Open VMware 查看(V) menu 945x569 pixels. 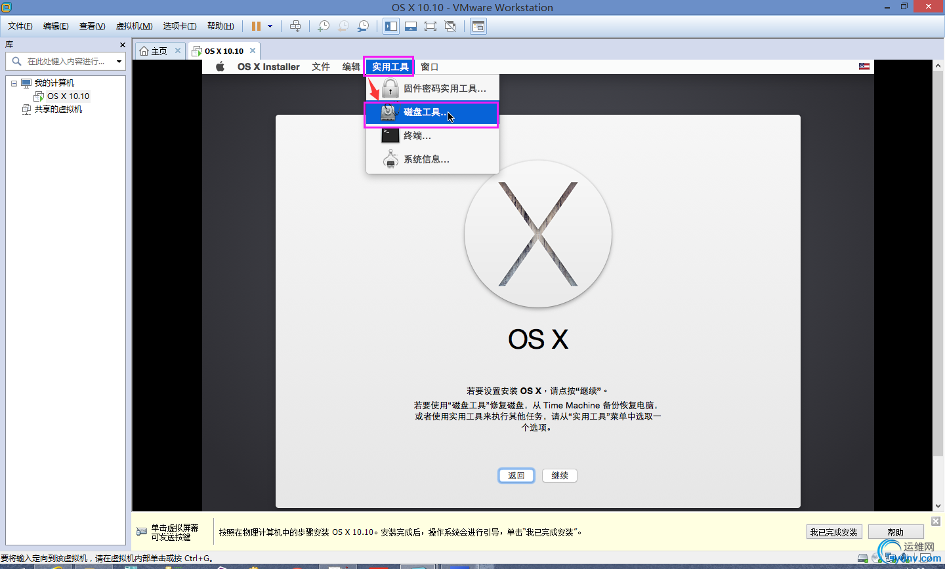tap(92, 26)
